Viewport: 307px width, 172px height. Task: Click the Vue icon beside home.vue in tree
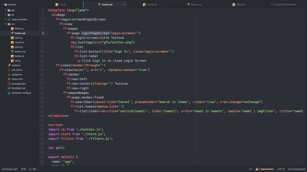[x=12, y=33]
